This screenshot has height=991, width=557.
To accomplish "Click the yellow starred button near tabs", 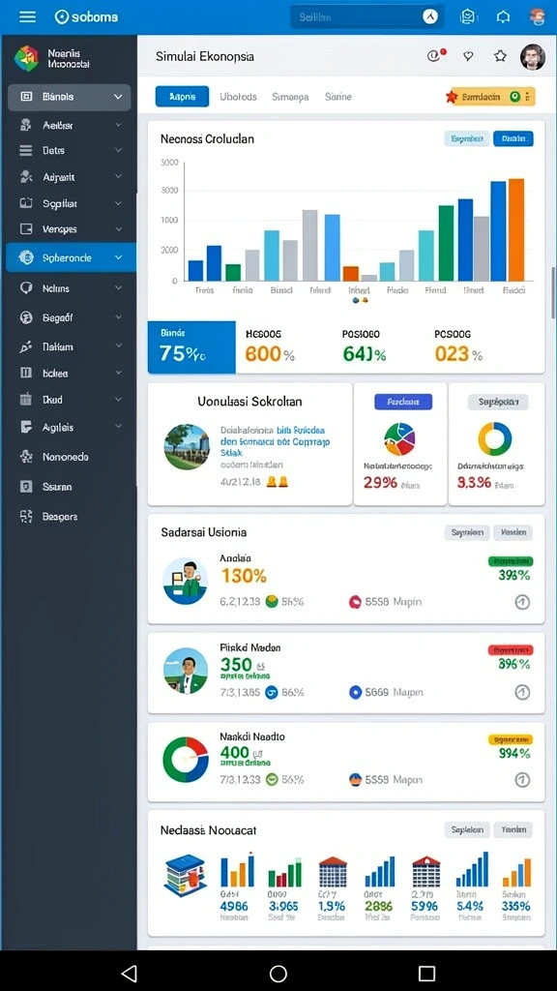I will click(x=490, y=97).
